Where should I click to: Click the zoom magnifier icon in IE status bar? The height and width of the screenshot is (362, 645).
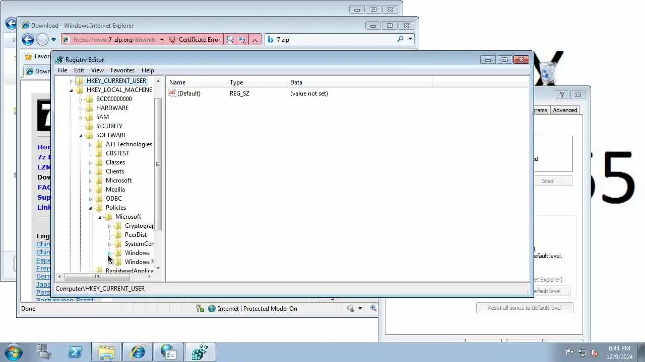pos(373,308)
